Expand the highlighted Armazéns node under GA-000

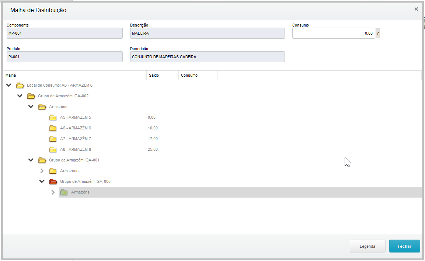click(53, 192)
